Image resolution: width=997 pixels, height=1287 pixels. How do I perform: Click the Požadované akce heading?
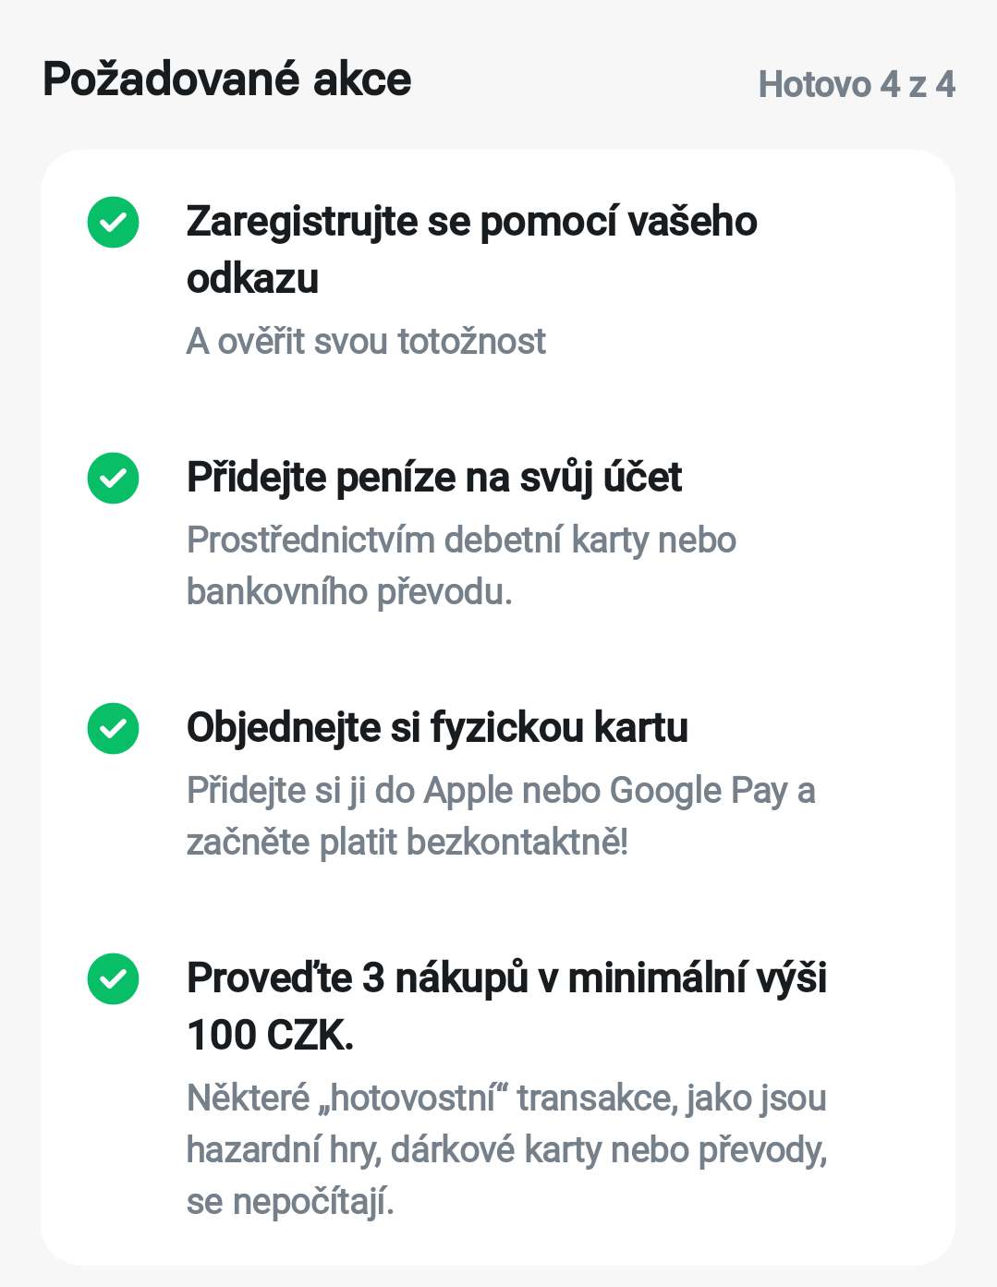coord(227,79)
